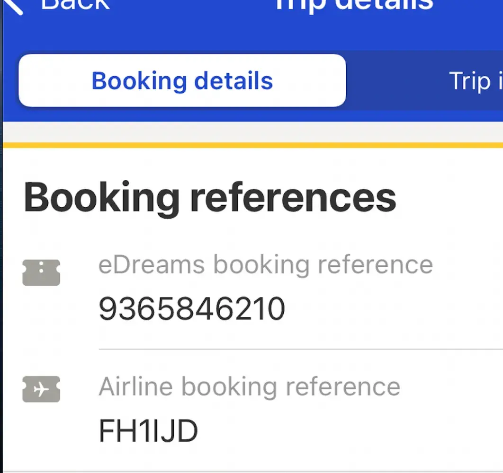Click the Trip details page title
The image size is (503, 473).
(x=353, y=5)
